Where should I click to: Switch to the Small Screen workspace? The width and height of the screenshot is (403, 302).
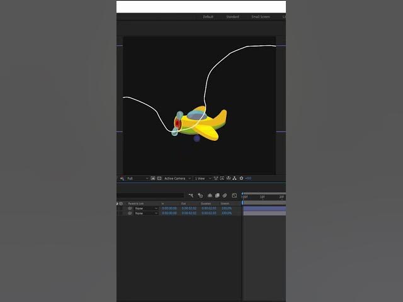tap(260, 17)
